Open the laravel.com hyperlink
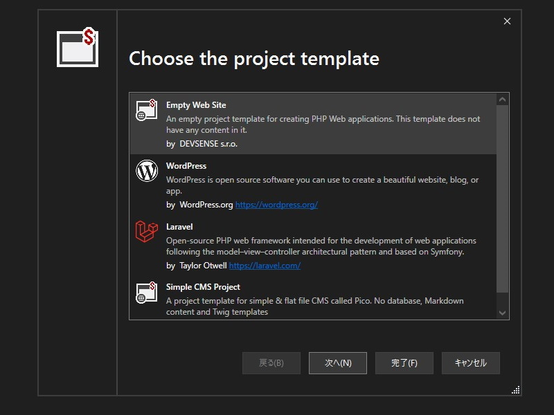Screen dimensions: 554x415 265,266
